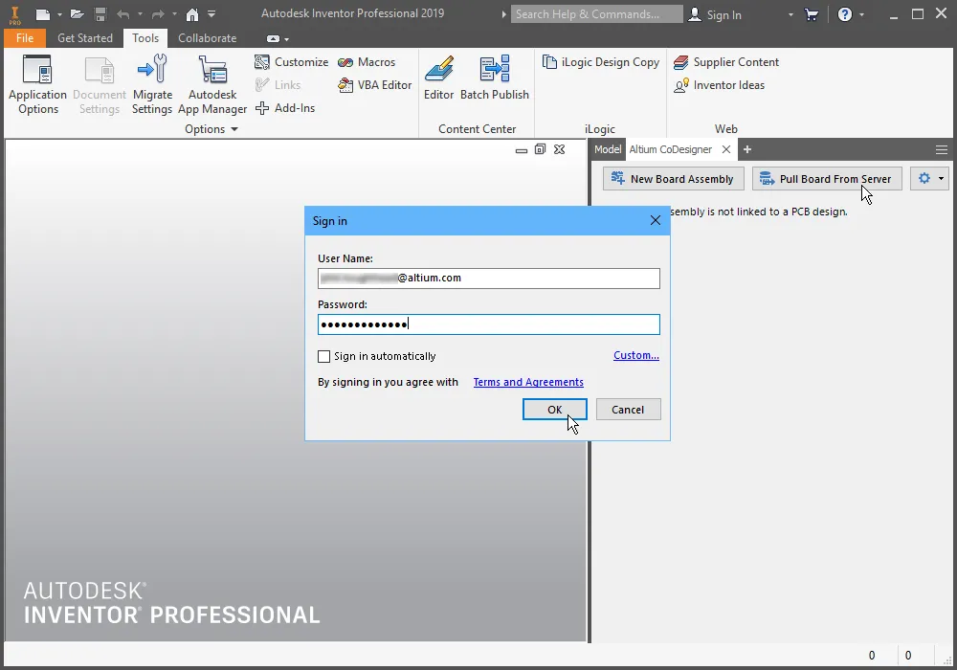This screenshot has width=957, height=670.
Task: Open Supplier Content web link
Action: pos(726,62)
